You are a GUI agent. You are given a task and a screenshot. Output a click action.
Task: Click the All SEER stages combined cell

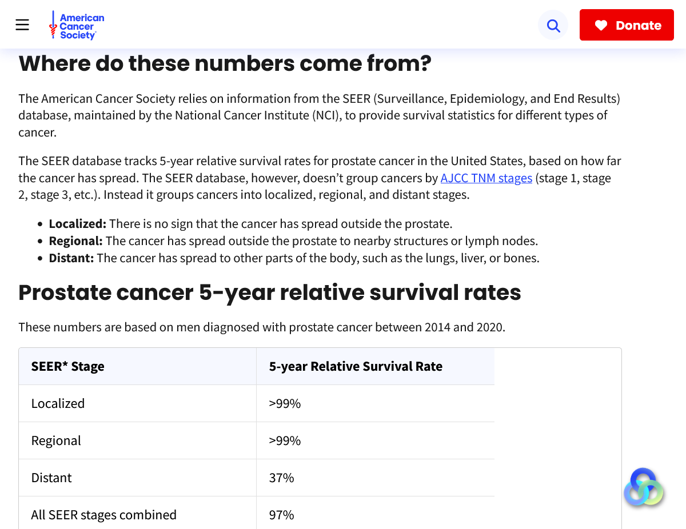click(103, 515)
